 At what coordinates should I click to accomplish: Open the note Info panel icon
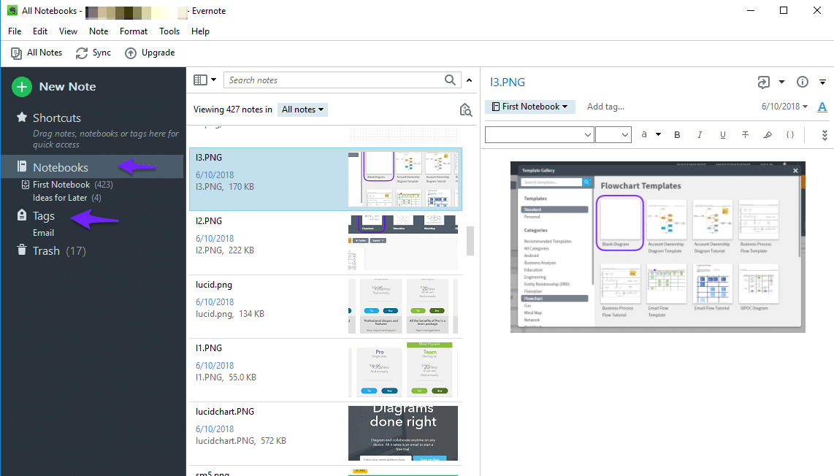[801, 82]
